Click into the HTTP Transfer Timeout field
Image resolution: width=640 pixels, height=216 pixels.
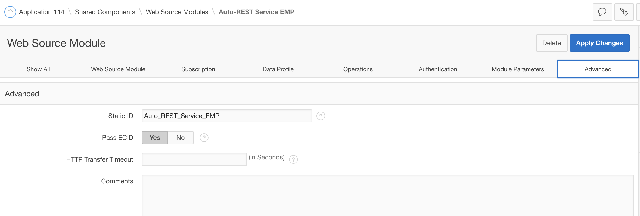[194, 159]
